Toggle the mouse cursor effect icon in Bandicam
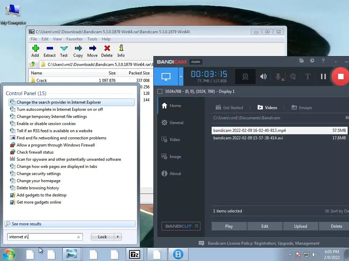Screen dimensions: 349x261 [x=293, y=76]
